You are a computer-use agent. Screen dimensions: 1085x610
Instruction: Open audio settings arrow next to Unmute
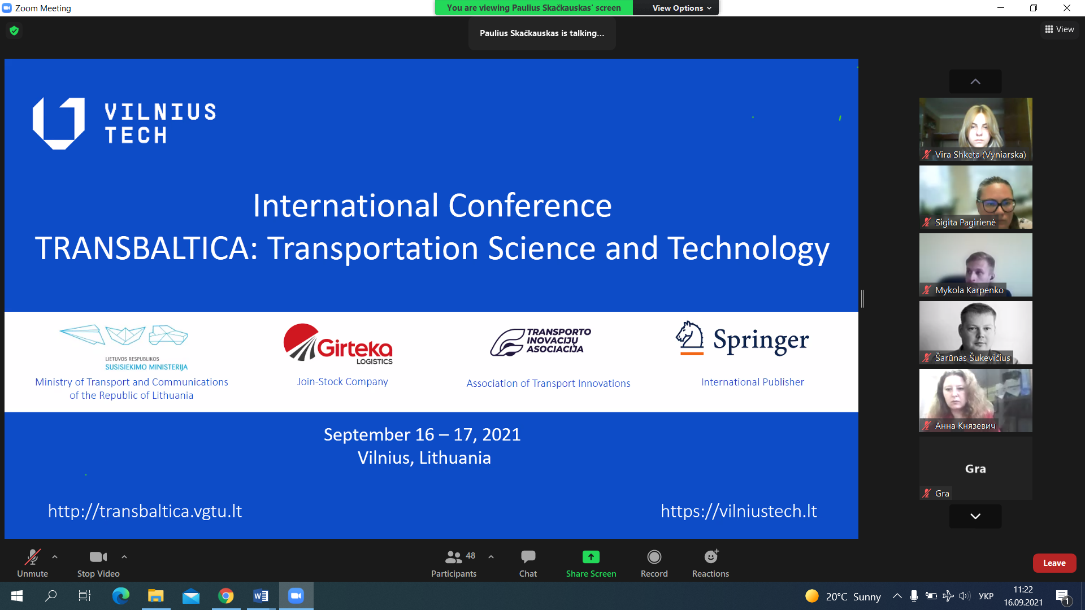coord(55,557)
